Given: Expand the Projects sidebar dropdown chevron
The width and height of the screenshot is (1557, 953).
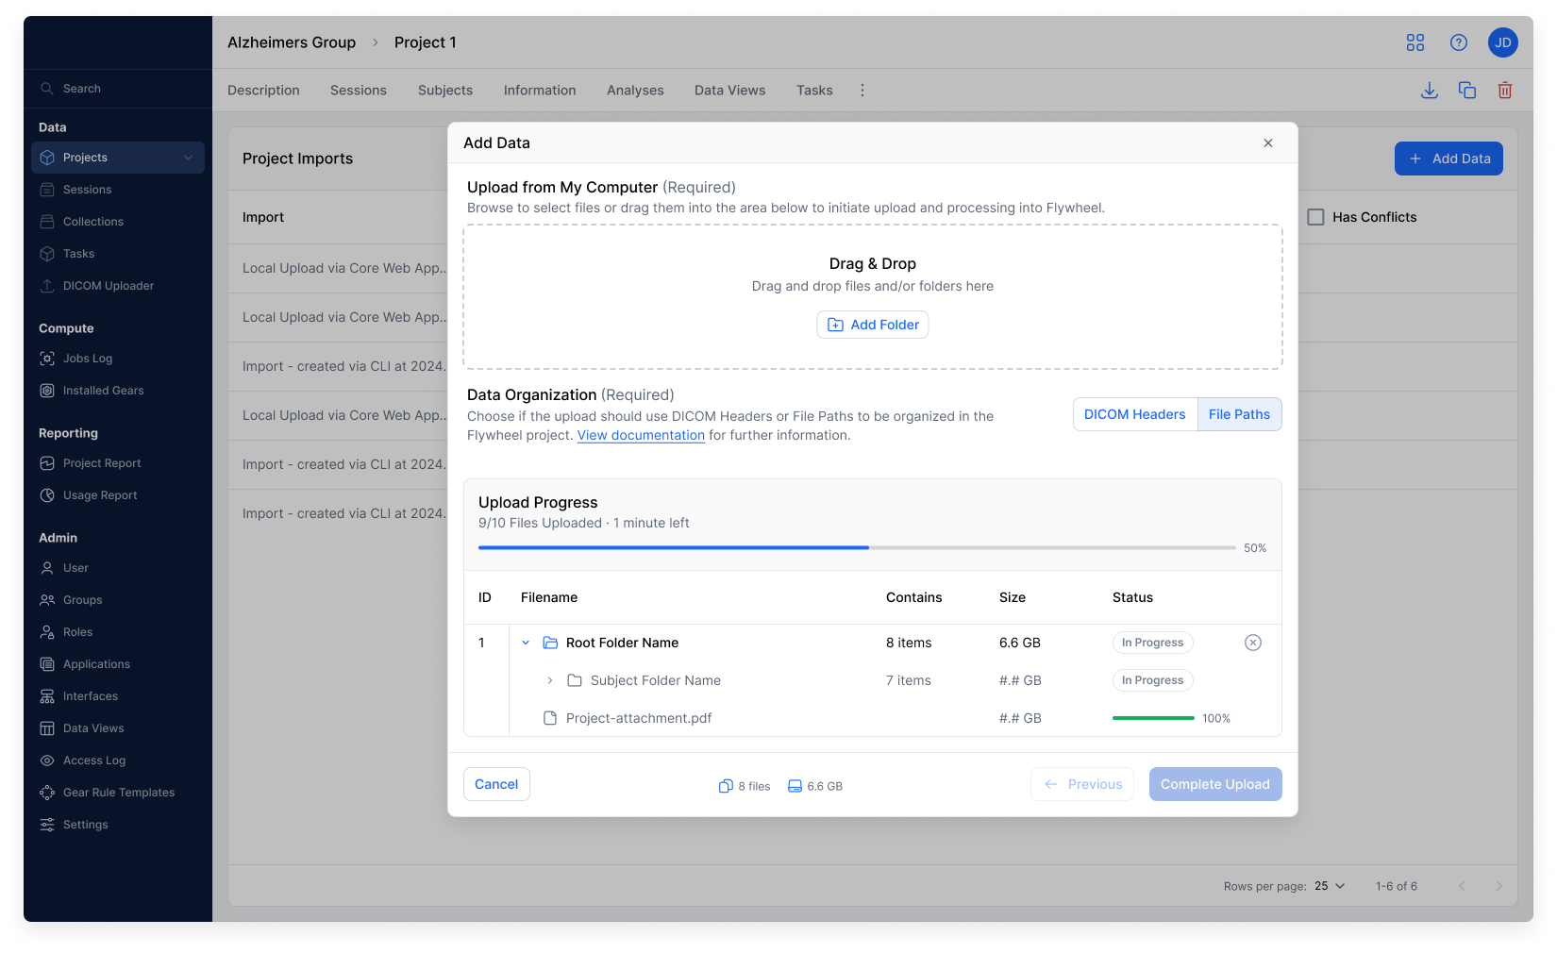Looking at the screenshot, I should (x=189, y=158).
